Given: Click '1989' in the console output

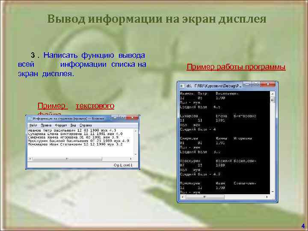Looking at the screenshot, I should [220, 166].
